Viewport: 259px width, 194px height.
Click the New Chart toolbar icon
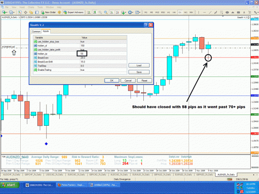pos(4,12)
